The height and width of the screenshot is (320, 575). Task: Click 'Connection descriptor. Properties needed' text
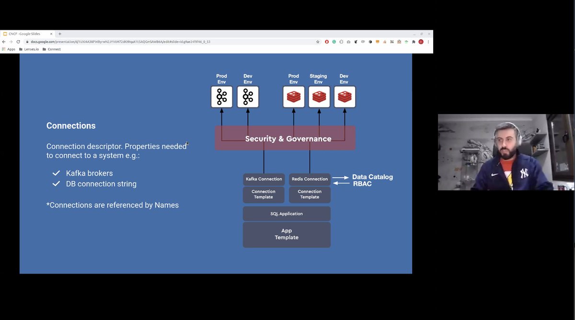(x=116, y=146)
